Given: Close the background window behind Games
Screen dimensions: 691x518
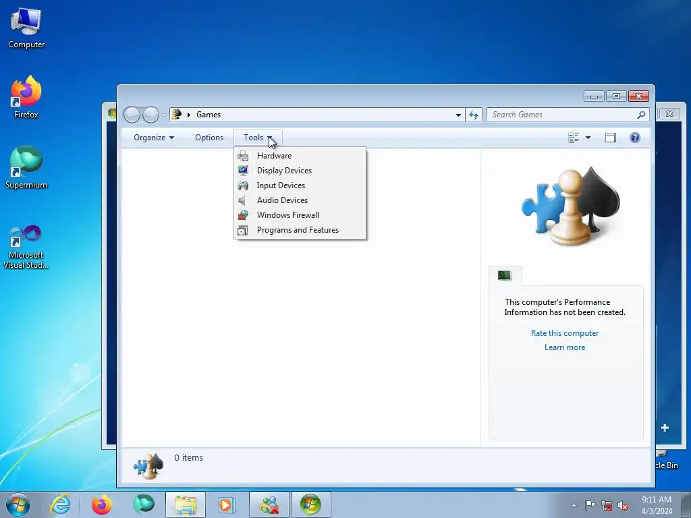Looking at the screenshot, I should [669, 113].
